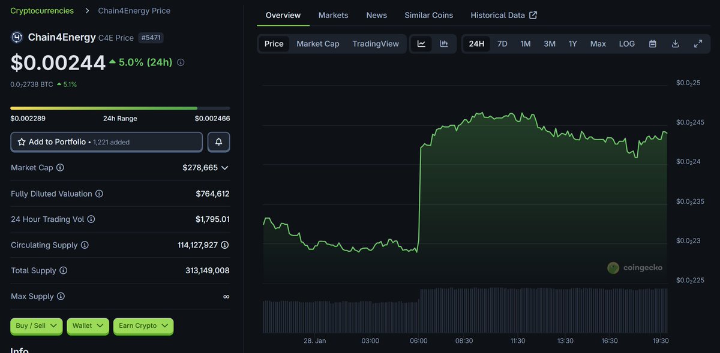Open the Overview tab
720x353 pixels.
283,15
